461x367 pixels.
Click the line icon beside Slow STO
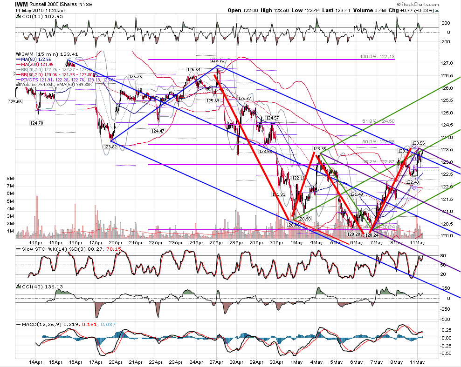tap(19, 249)
